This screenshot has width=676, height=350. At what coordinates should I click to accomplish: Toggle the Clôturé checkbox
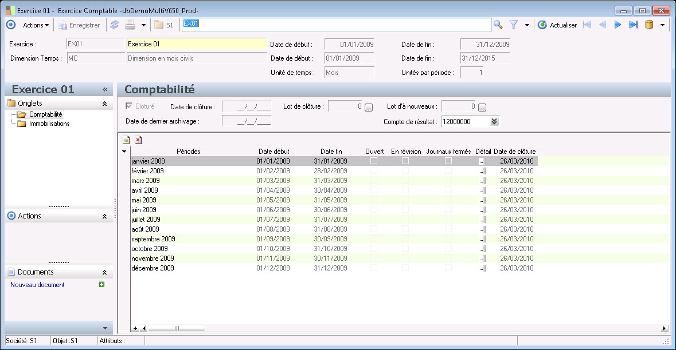pos(130,106)
